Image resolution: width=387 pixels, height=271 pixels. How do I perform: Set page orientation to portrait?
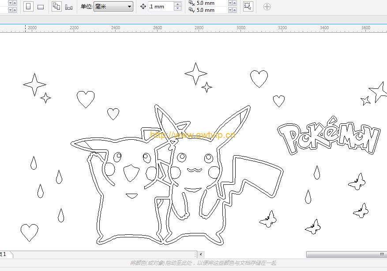click(x=28, y=7)
